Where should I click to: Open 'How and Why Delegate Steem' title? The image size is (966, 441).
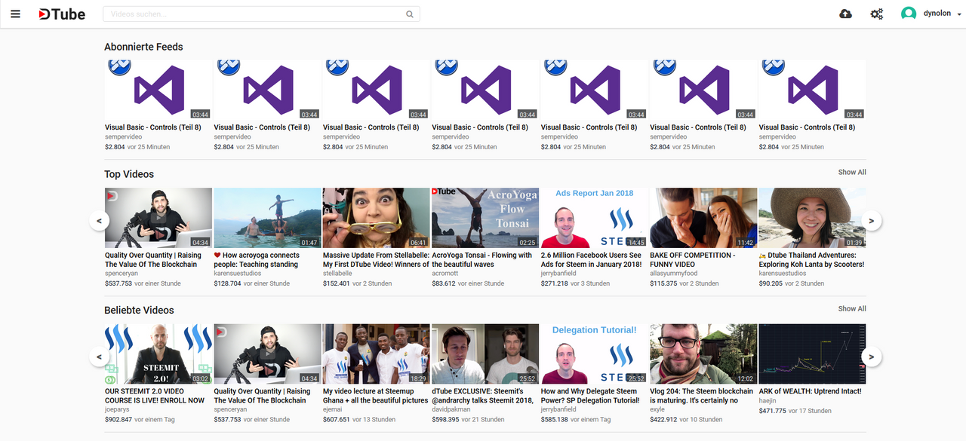pyautogui.click(x=590, y=396)
